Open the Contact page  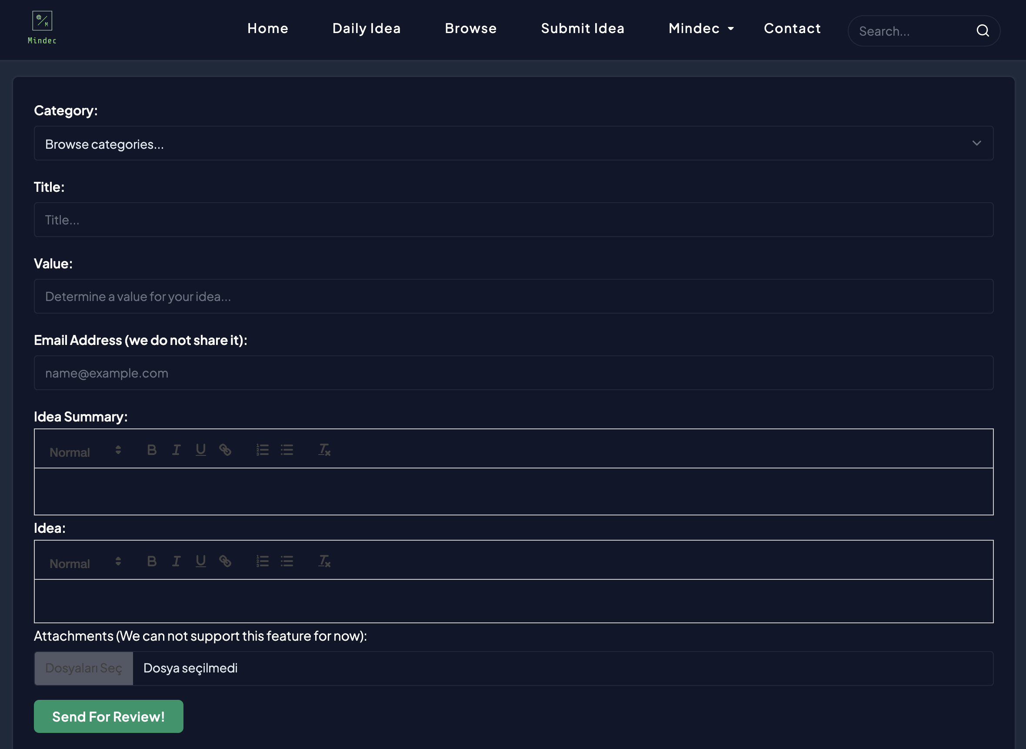pos(792,29)
